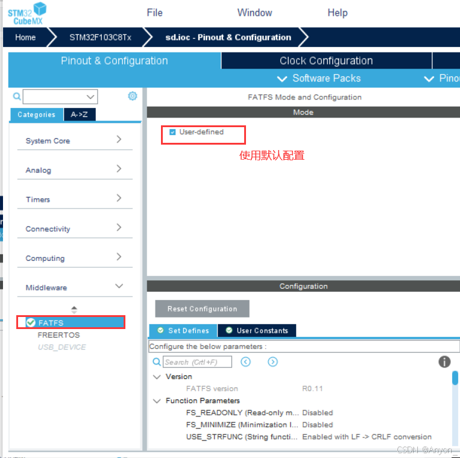Expand the Computing category
460x458 pixels.
(75, 258)
